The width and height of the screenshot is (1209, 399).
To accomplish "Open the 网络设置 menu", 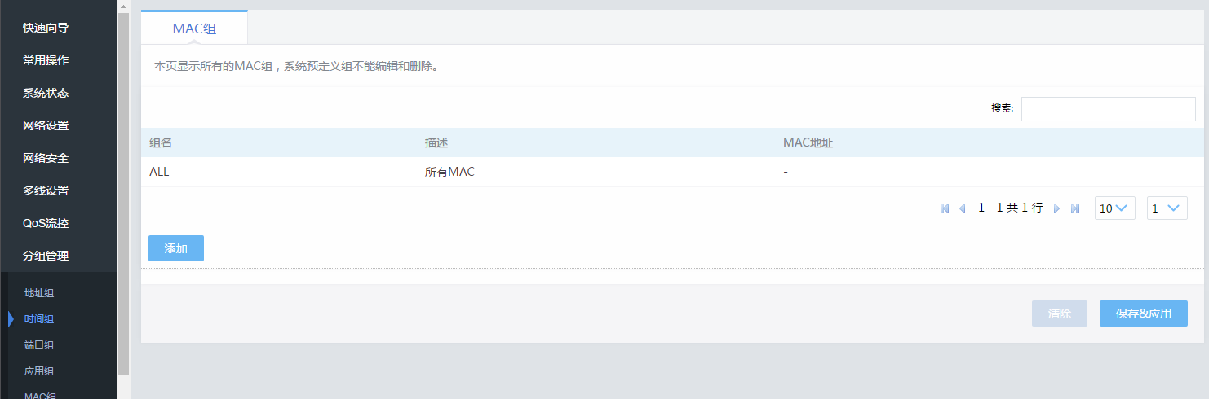I will pyautogui.click(x=46, y=125).
